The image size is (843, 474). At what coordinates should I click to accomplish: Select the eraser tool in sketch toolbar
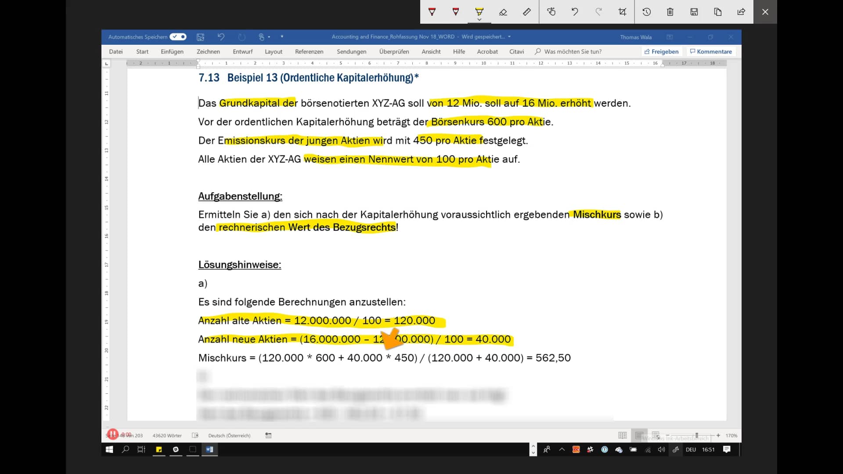point(503,12)
